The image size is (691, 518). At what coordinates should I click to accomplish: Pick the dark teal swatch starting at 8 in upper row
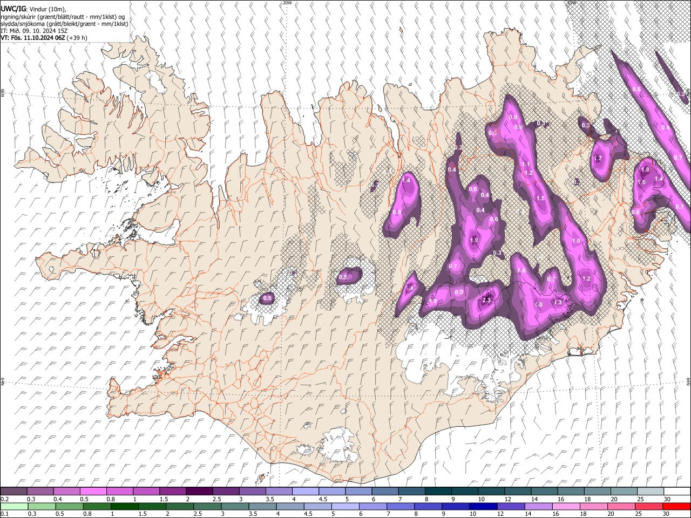coord(438,491)
